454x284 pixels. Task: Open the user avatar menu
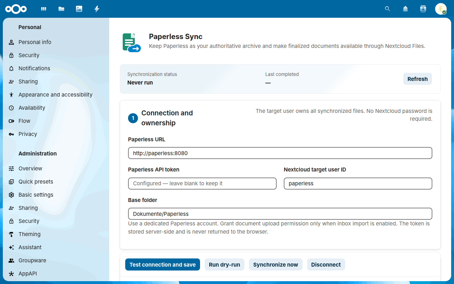[x=441, y=9]
